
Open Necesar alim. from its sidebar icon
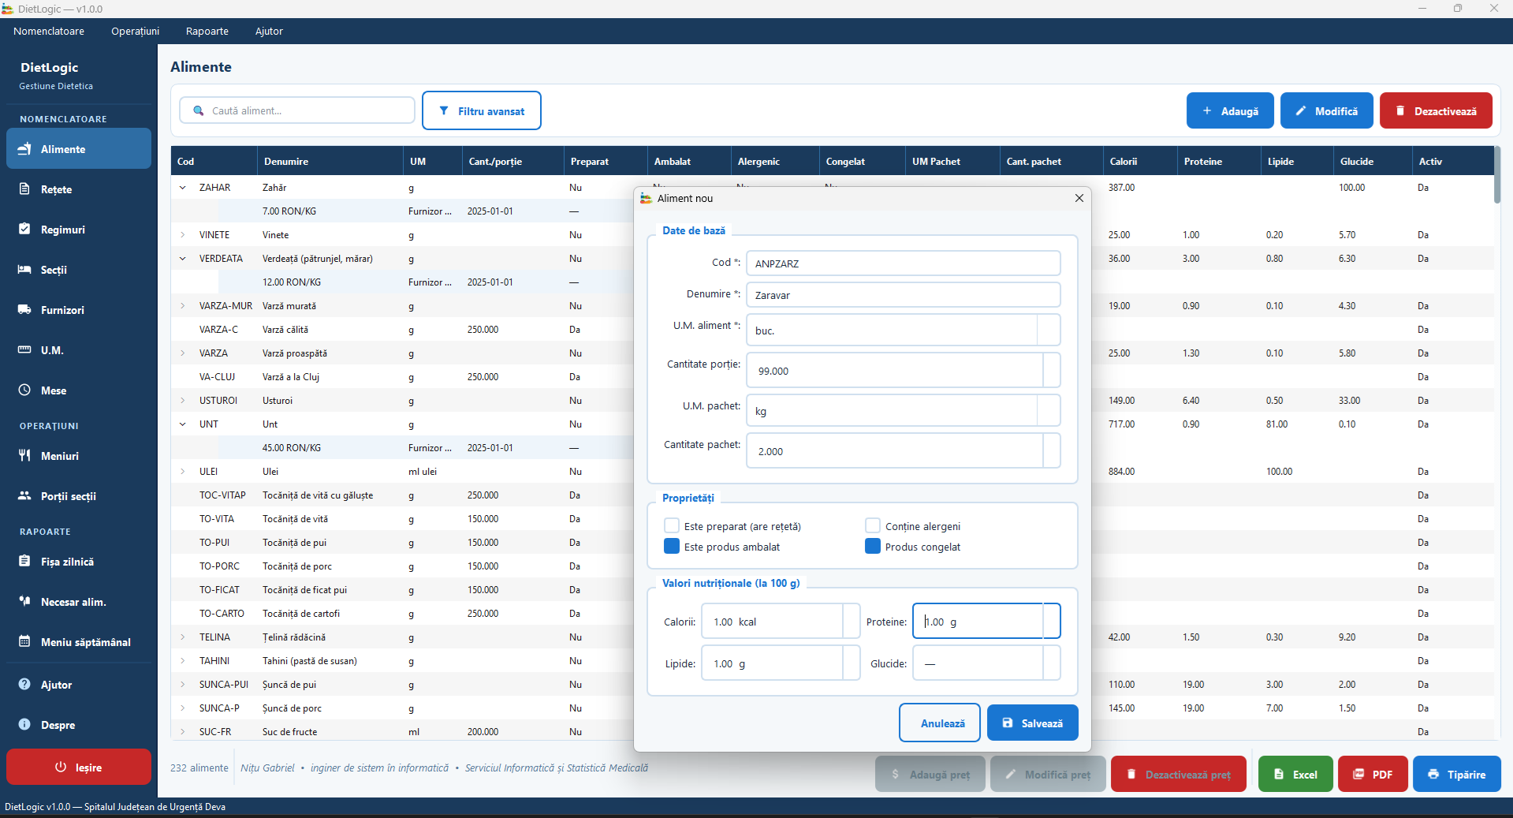24,602
